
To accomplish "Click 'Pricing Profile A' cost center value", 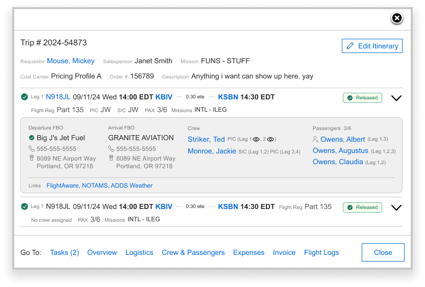I will point(76,76).
